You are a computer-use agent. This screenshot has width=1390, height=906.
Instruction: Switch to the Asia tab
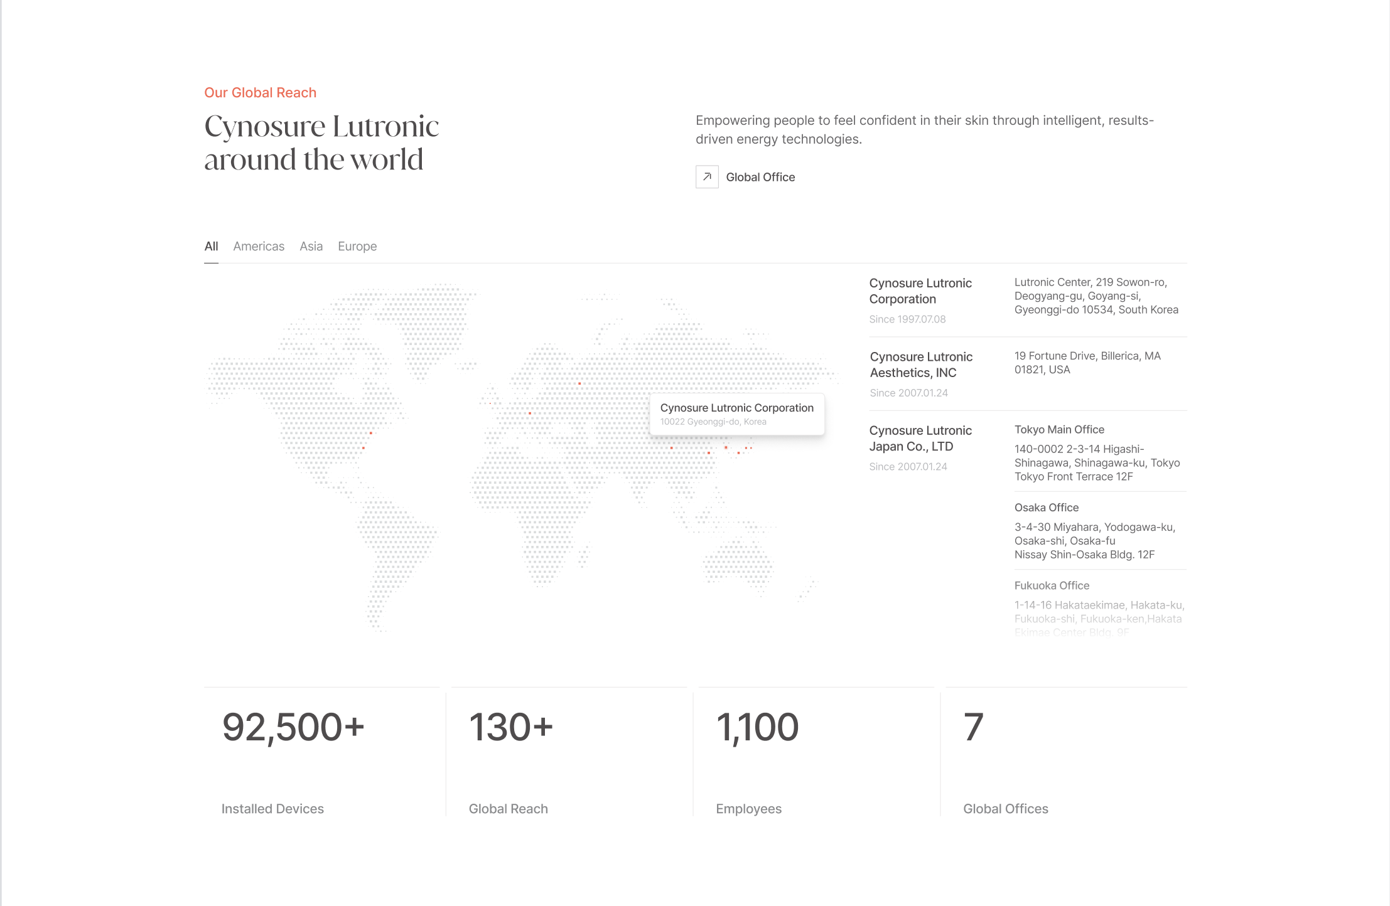tap(311, 247)
